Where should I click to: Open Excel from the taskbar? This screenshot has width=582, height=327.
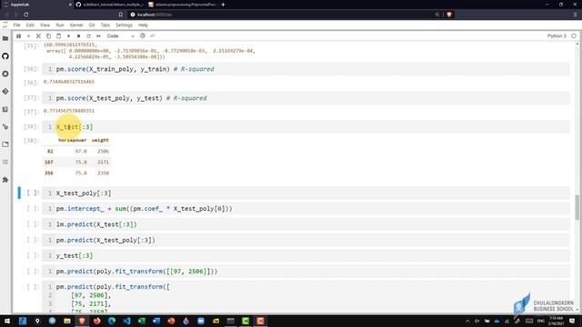tap(142, 321)
